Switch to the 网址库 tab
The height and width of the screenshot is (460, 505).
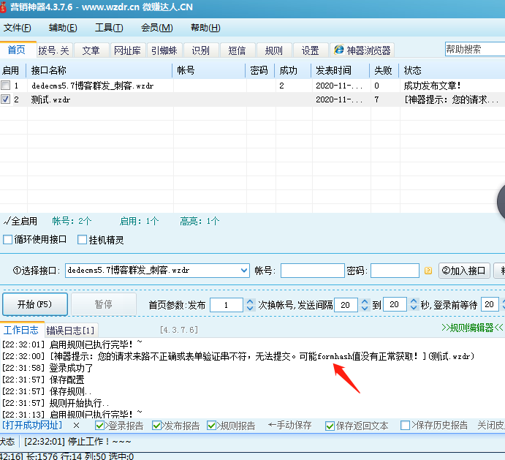128,50
